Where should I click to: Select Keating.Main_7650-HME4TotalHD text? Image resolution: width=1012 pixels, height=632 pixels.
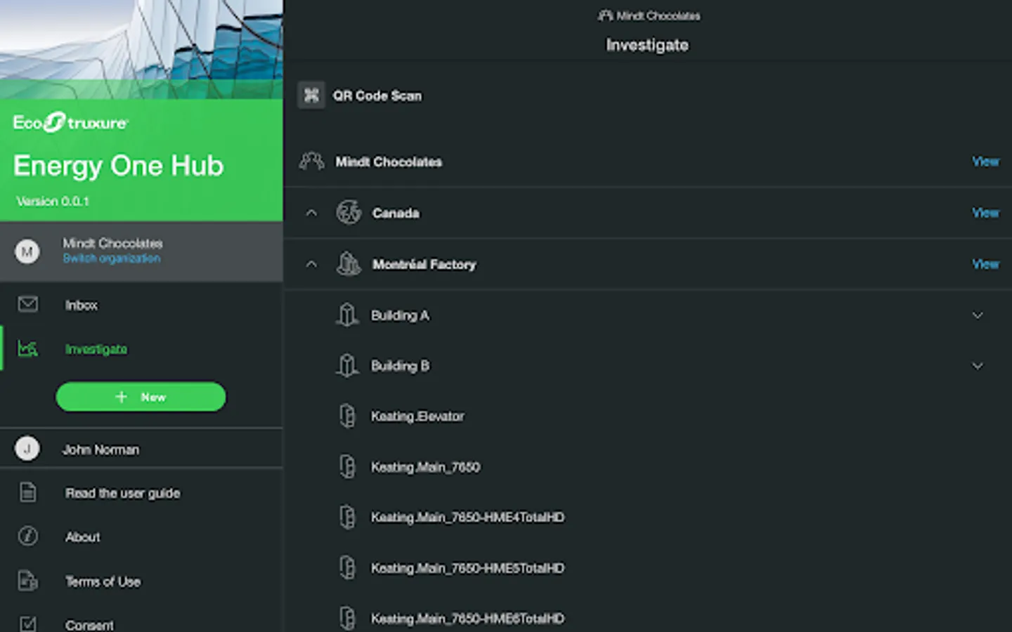point(468,518)
